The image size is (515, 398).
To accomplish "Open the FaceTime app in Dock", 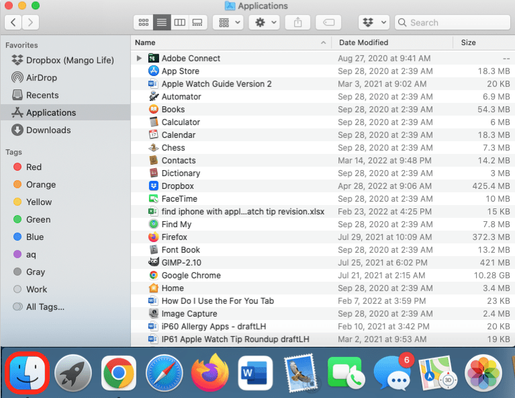I will [346, 372].
